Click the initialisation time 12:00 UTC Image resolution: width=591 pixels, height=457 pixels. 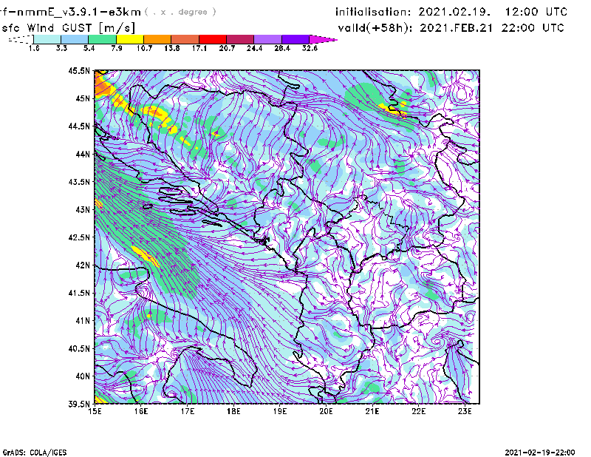tap(536, 12)
